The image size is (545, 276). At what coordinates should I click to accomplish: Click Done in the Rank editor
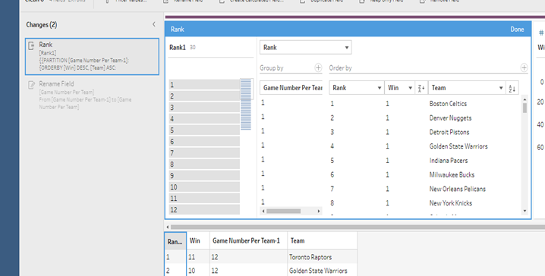[x=517, y=30]
